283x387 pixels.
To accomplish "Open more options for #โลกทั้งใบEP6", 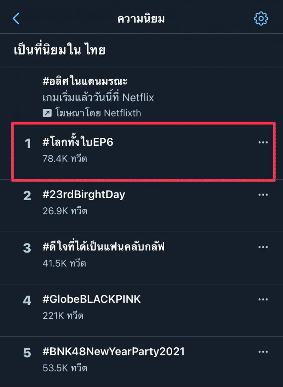I will click(x=263, y=142).
